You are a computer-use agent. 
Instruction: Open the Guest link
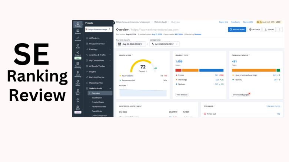[223, 22]
